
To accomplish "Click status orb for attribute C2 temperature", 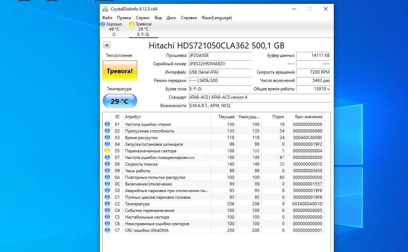I will [x=107, y=204].
